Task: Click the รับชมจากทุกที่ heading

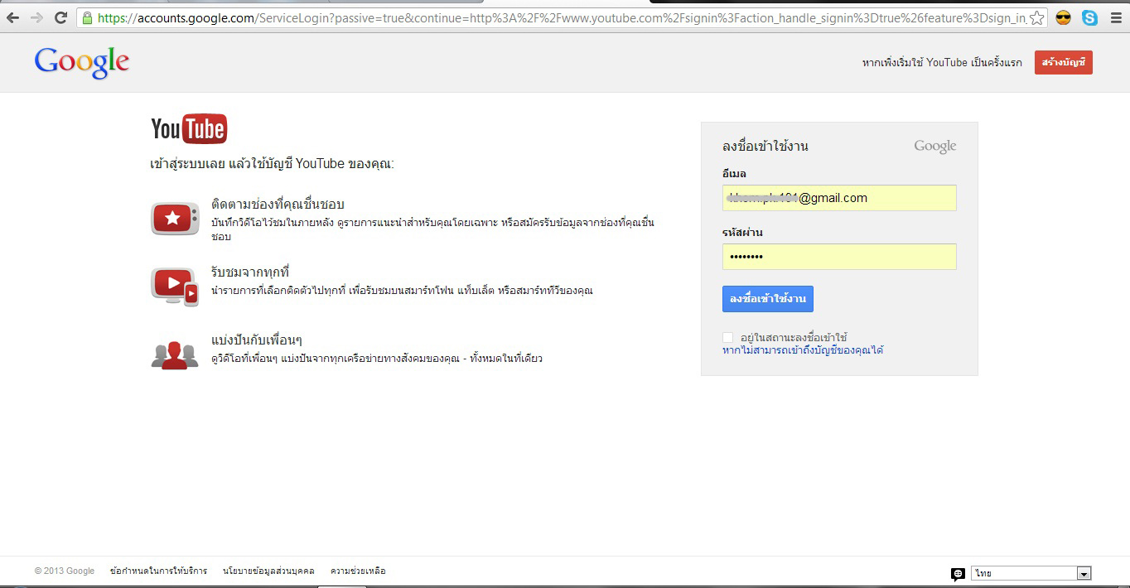Action: (x=249, y=272)
